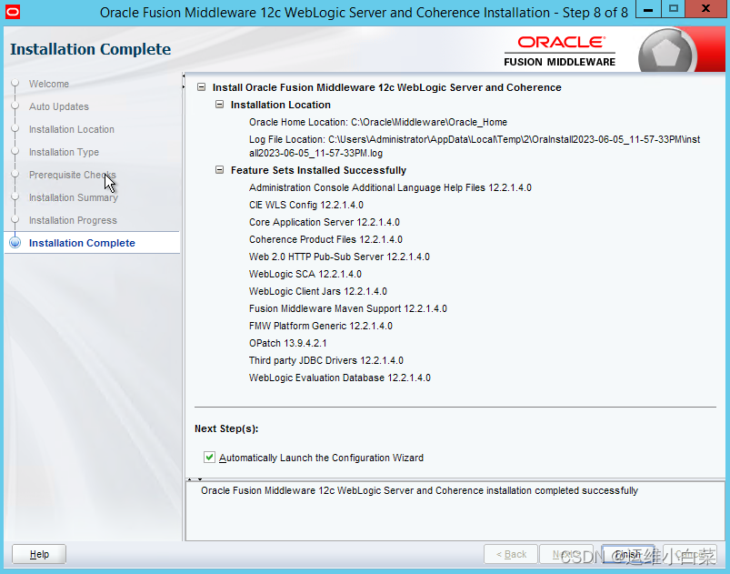Click the split pane collapse arrows above message
Viewport: 730px width, 574px height.
point(195,479)
